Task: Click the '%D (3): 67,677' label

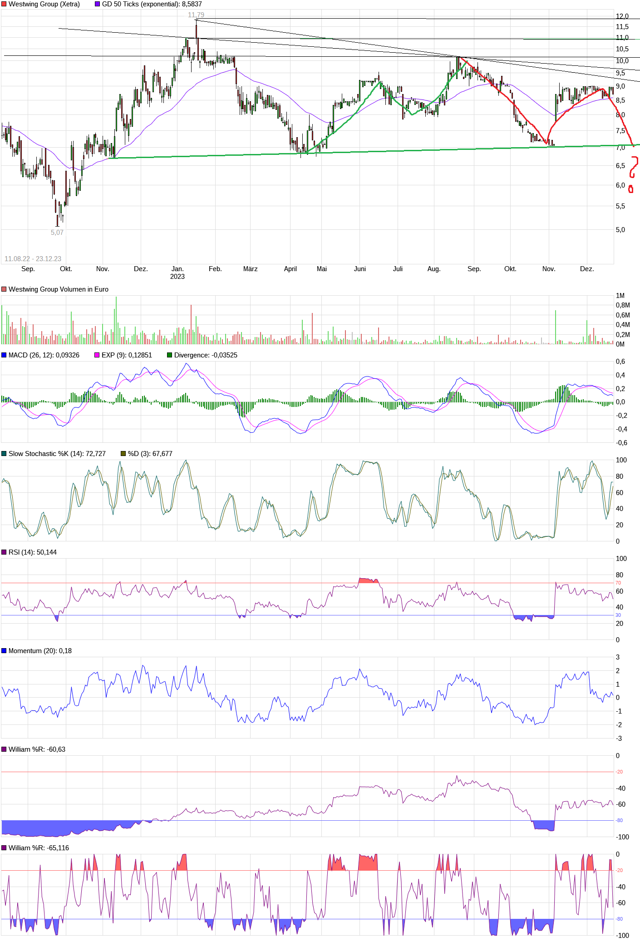Action: 150,454
